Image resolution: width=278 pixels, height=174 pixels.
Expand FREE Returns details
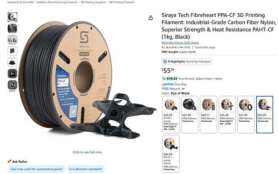[173, 89]
